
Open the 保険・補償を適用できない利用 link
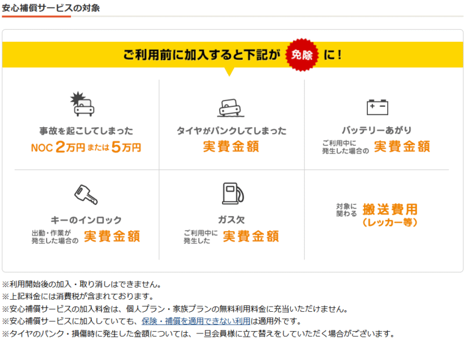click(x=196, y=321)
